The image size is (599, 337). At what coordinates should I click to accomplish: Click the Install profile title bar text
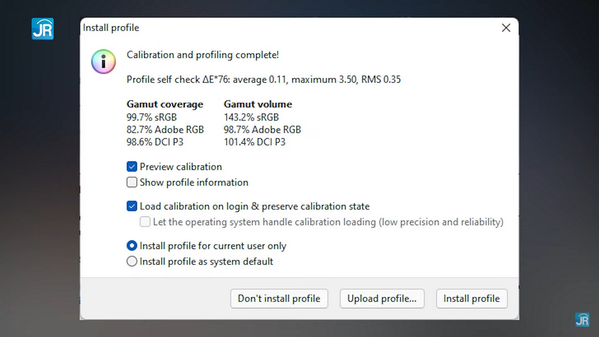coord(111,28)
